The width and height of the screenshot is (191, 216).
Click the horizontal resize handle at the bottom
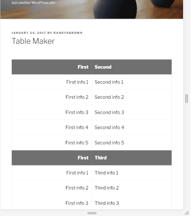click(x=92, y=213)
